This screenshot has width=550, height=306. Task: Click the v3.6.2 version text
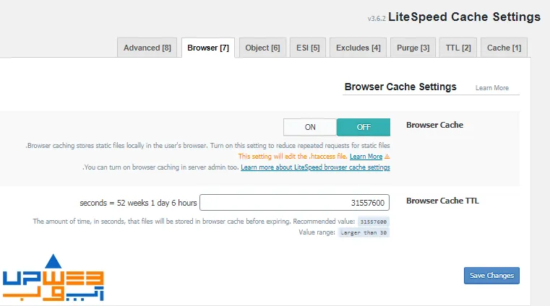(377, 19)
